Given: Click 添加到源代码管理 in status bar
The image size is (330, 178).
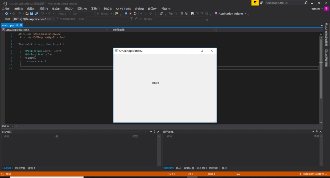Looking at the screenshot, I should (313, 174).
